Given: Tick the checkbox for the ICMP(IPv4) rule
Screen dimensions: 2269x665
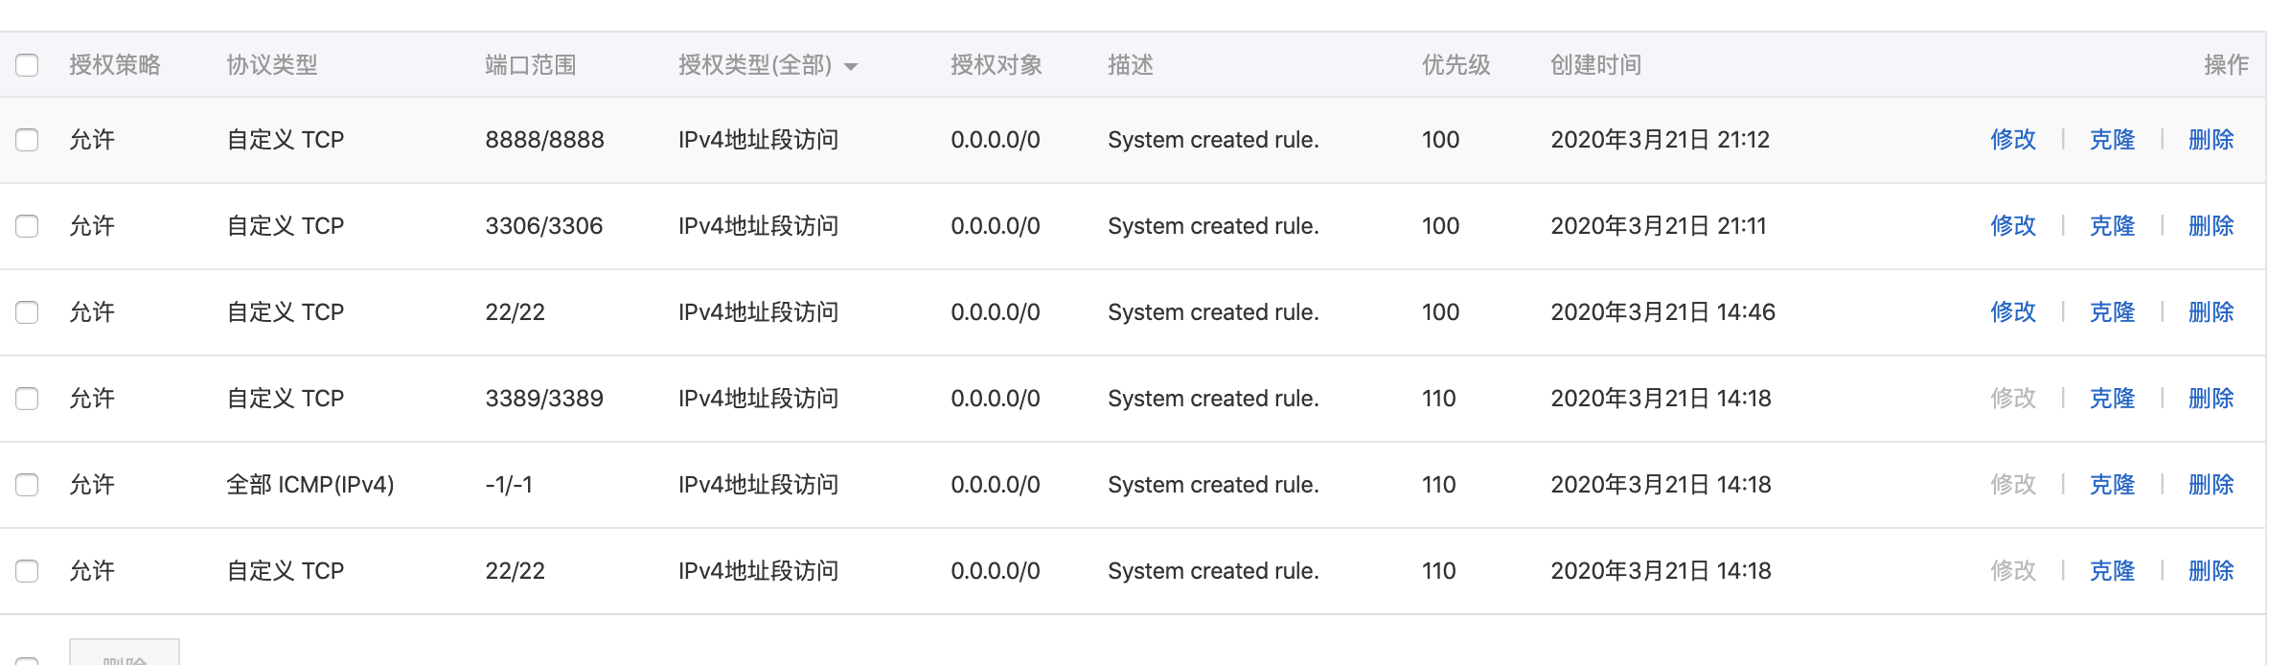Looking at the screenshot, I should tap(27, 485).
